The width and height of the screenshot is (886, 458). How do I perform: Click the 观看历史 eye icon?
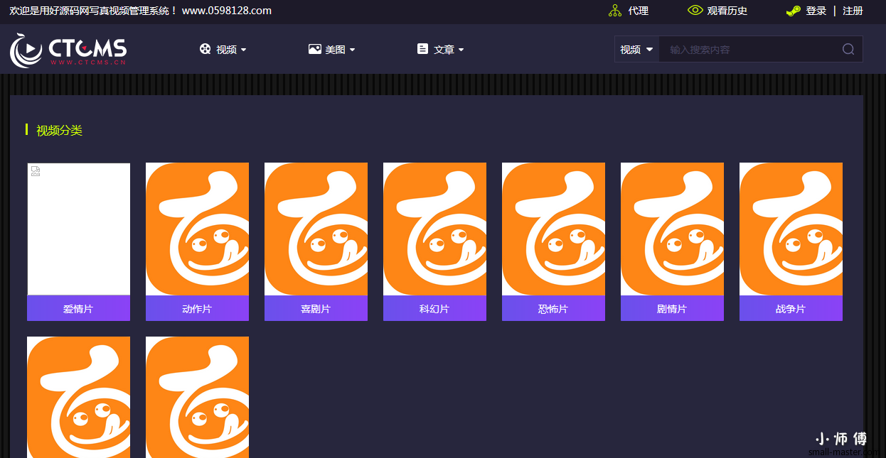click(x=695, y=11)
